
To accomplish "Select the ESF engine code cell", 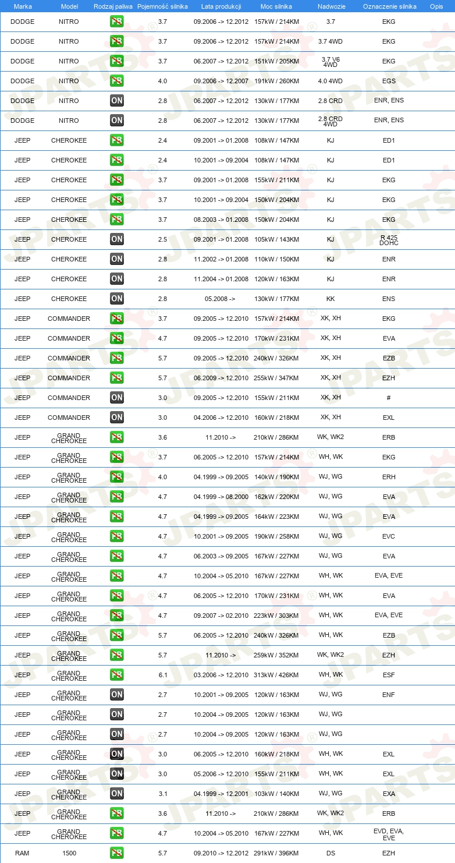I will coord(389,675).
